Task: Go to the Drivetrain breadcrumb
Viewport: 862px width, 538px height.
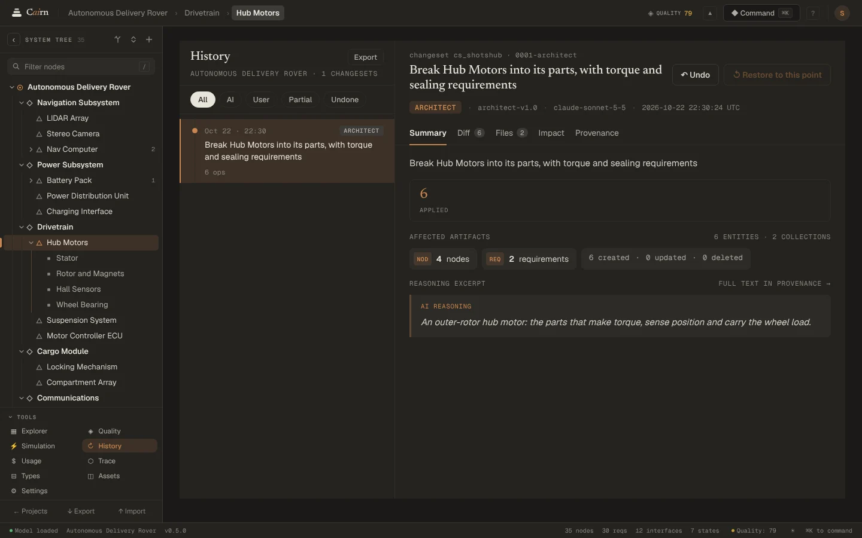Action: click(202, 13)
